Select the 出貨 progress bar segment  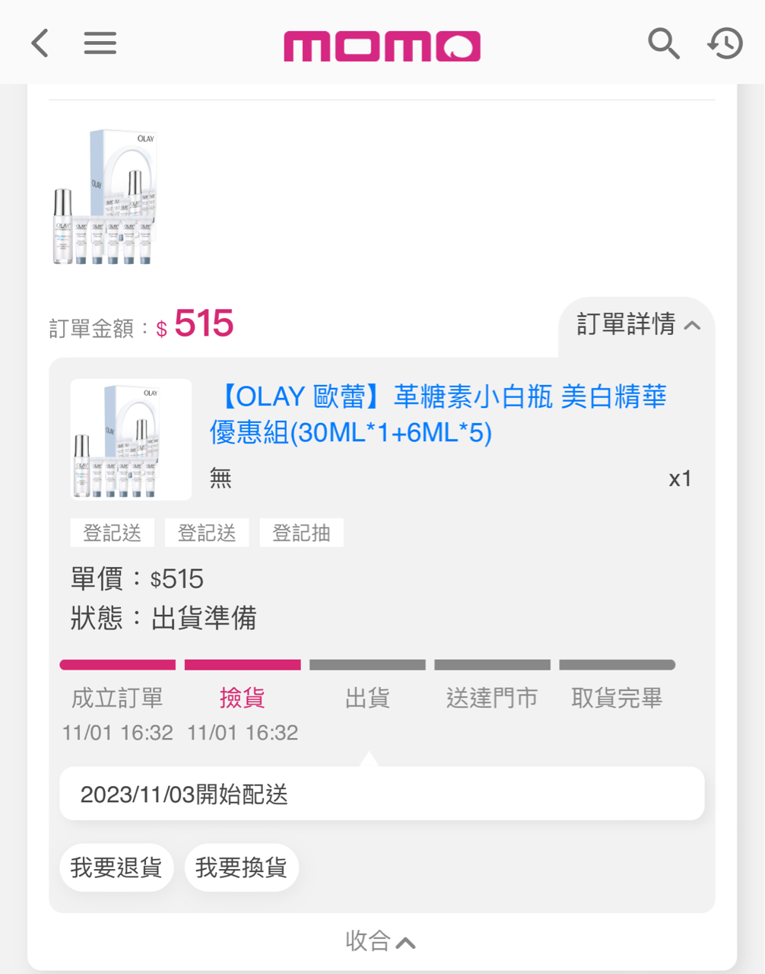(367, 665)
